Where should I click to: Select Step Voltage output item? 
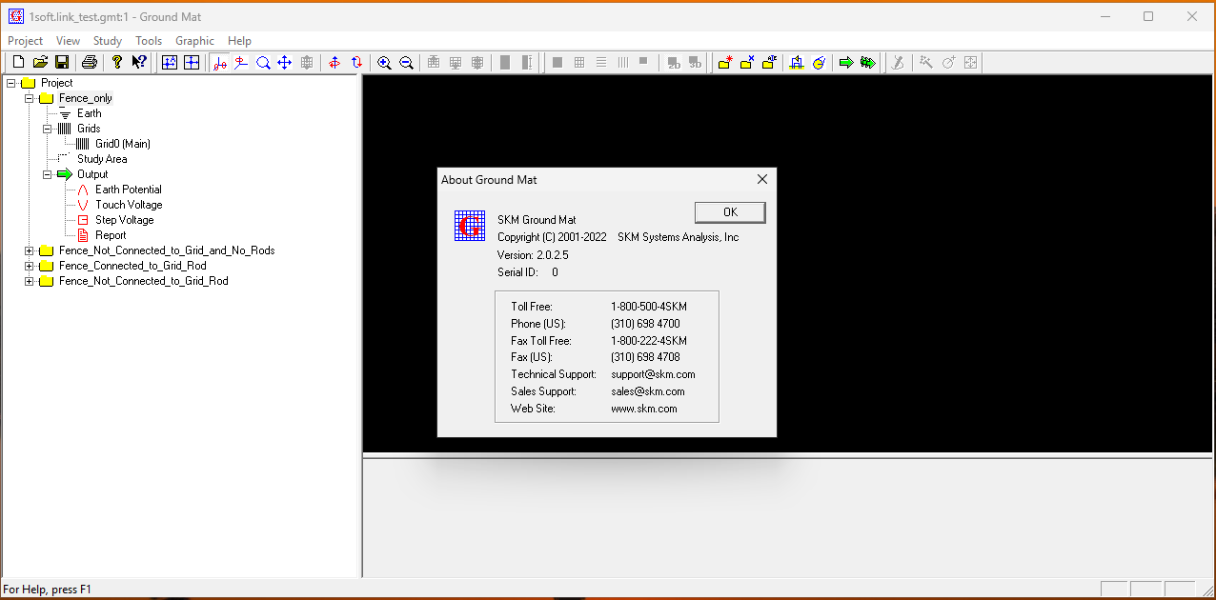[x=125, y=220]
